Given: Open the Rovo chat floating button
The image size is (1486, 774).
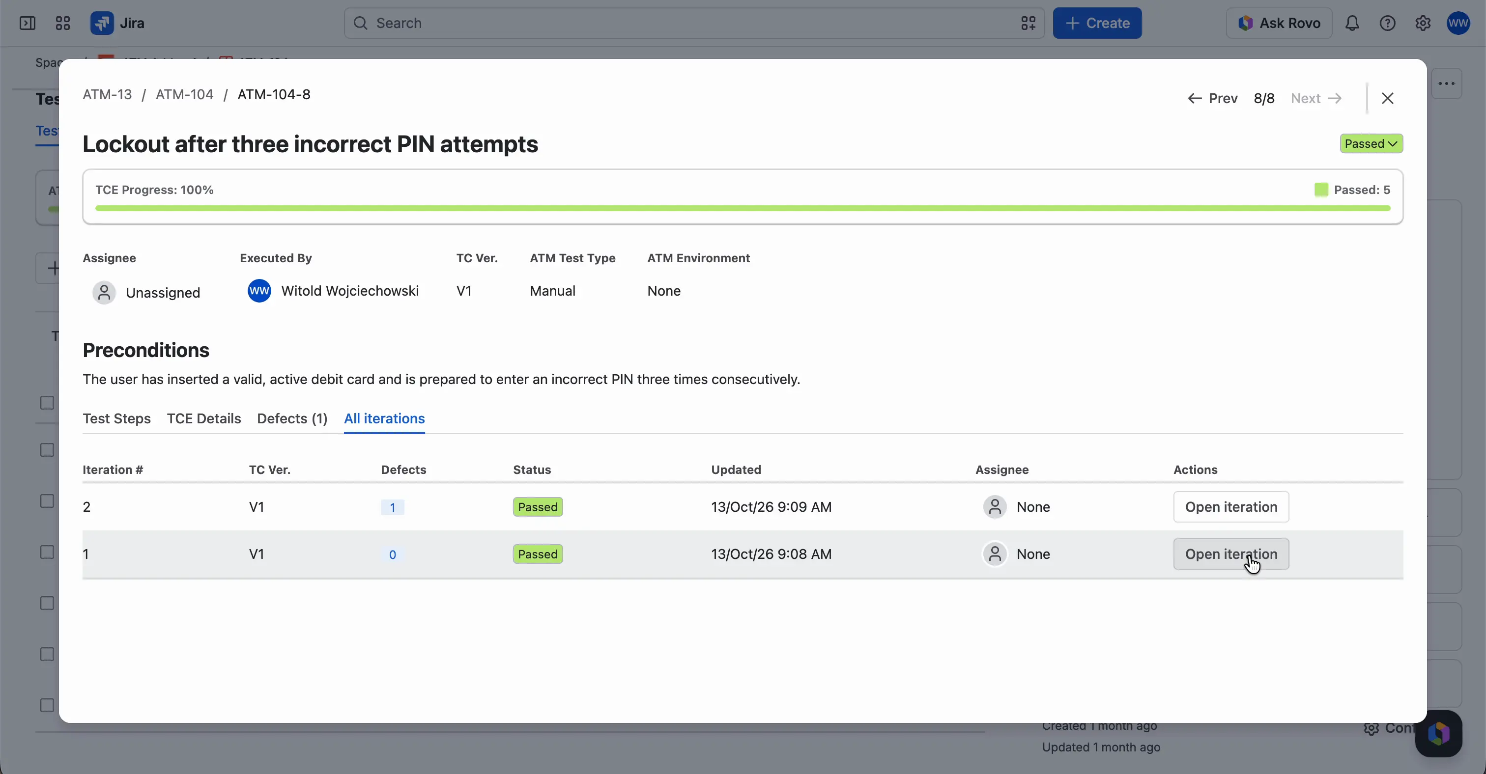Looking at the screenshot, I should 1438,734.
